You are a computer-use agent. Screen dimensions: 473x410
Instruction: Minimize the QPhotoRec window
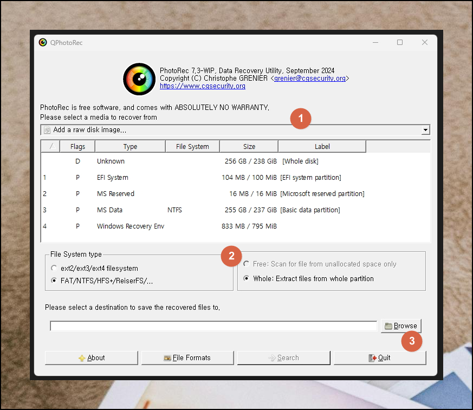click(x=375, y=42)
